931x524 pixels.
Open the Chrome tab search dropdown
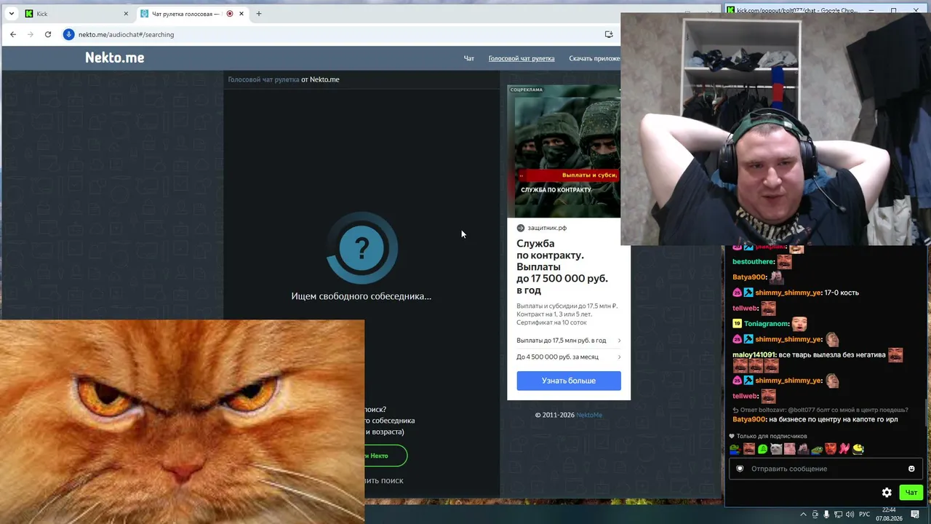point(12,14)
